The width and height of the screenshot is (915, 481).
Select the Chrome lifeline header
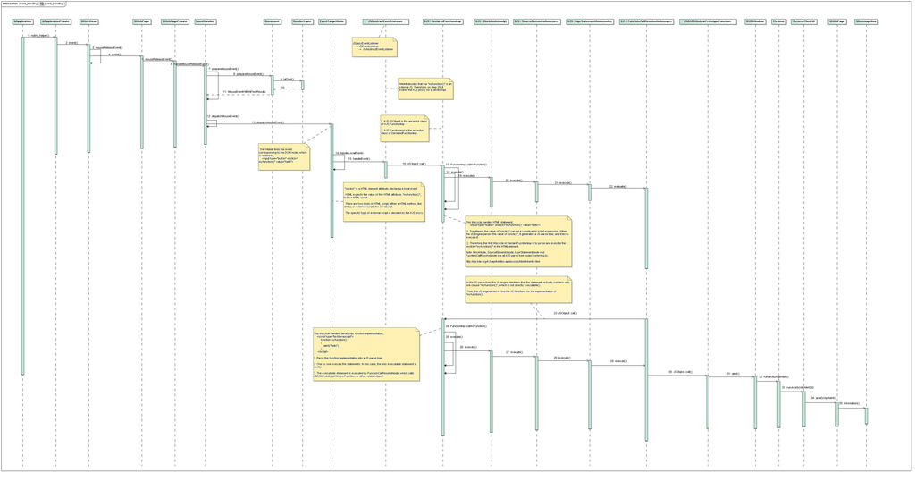pyautogui.click(x=778, y=21)
